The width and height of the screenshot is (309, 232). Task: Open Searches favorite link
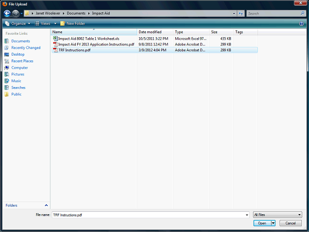[x=18, y=87]
